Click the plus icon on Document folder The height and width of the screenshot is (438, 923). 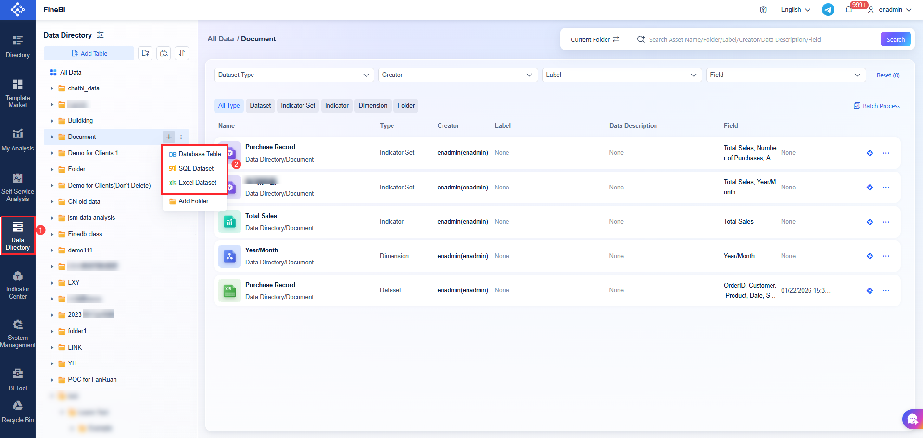pos(169,137)
